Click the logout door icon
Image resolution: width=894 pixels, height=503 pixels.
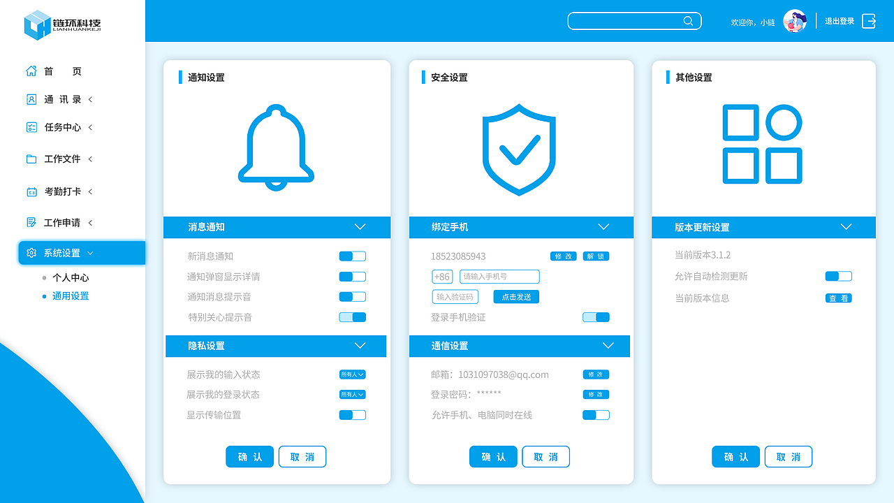click(x=869, y=21)
